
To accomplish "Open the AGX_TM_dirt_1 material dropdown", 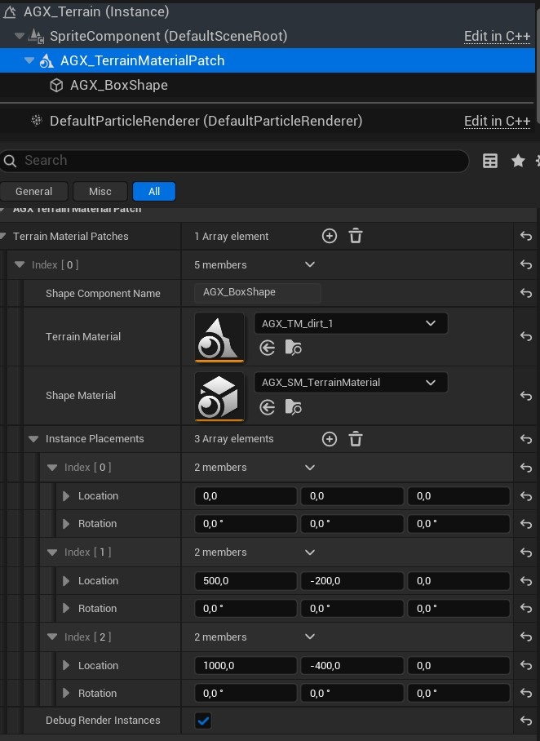I will click(x=351, y=323).
